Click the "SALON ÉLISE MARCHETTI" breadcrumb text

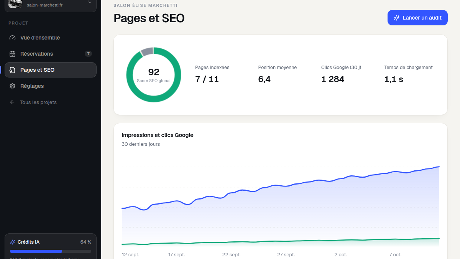146,5
